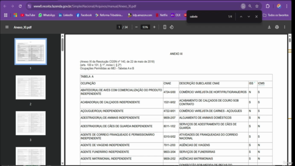The height and width of the screenshot is (166, 295).
Task: Go to previous search match
Action: point(241,17)
